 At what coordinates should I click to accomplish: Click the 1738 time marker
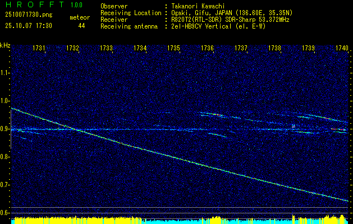point(274,48)
